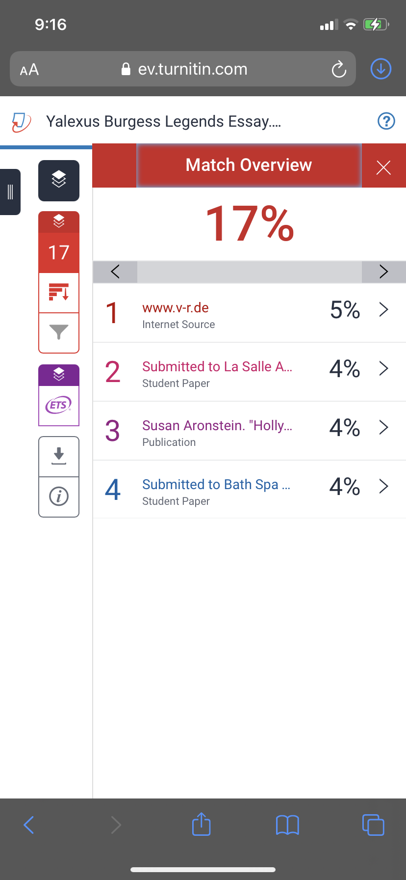Open the Susan Aronstein publication source
Viewport: 406px width, 880px height.
[x=217, y=426]
